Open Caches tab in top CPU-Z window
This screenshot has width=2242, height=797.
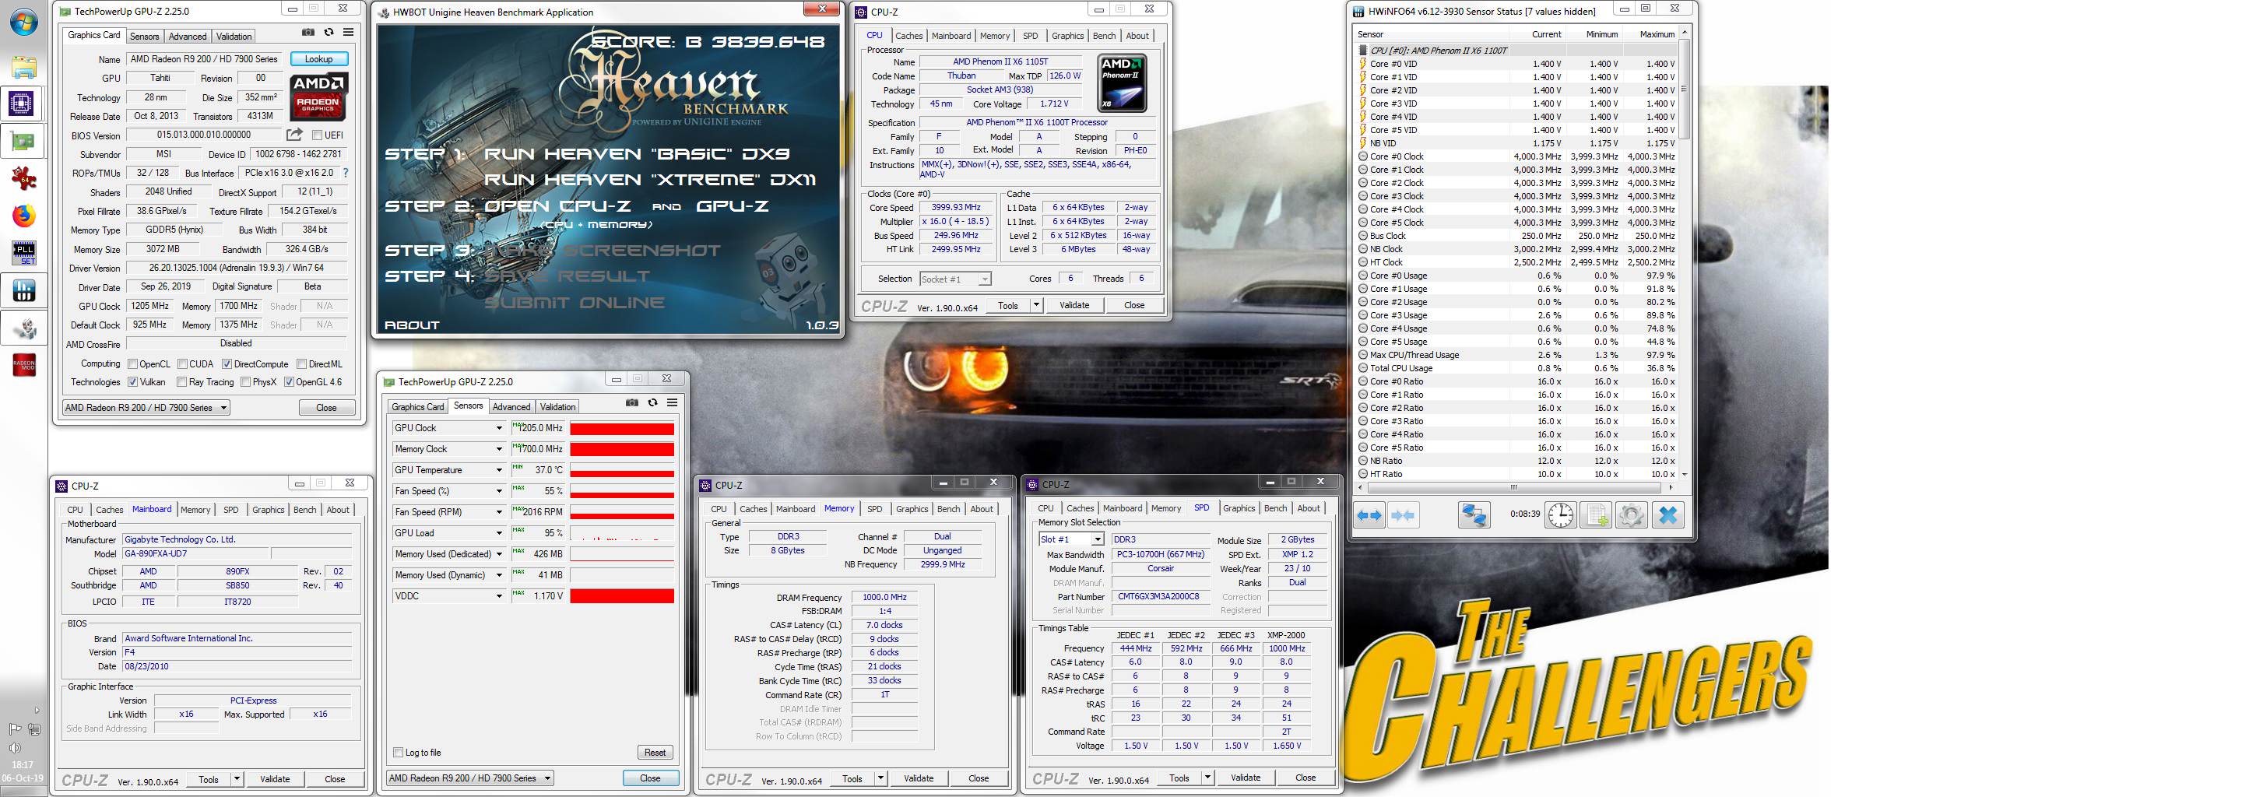click(x=909, y=37)
